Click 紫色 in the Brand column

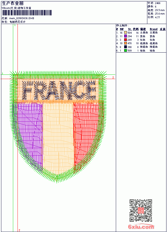[x=152, y=36]
